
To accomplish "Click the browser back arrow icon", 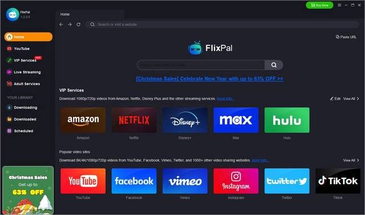I will [61, 25].
